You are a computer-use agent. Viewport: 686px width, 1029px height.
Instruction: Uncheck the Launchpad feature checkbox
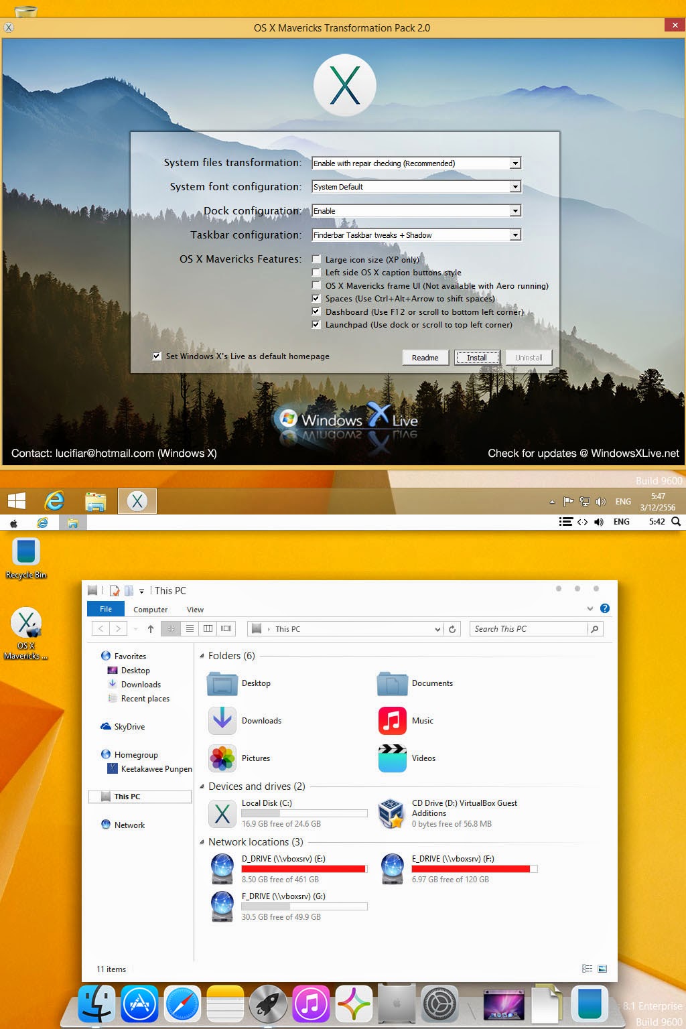316,325
